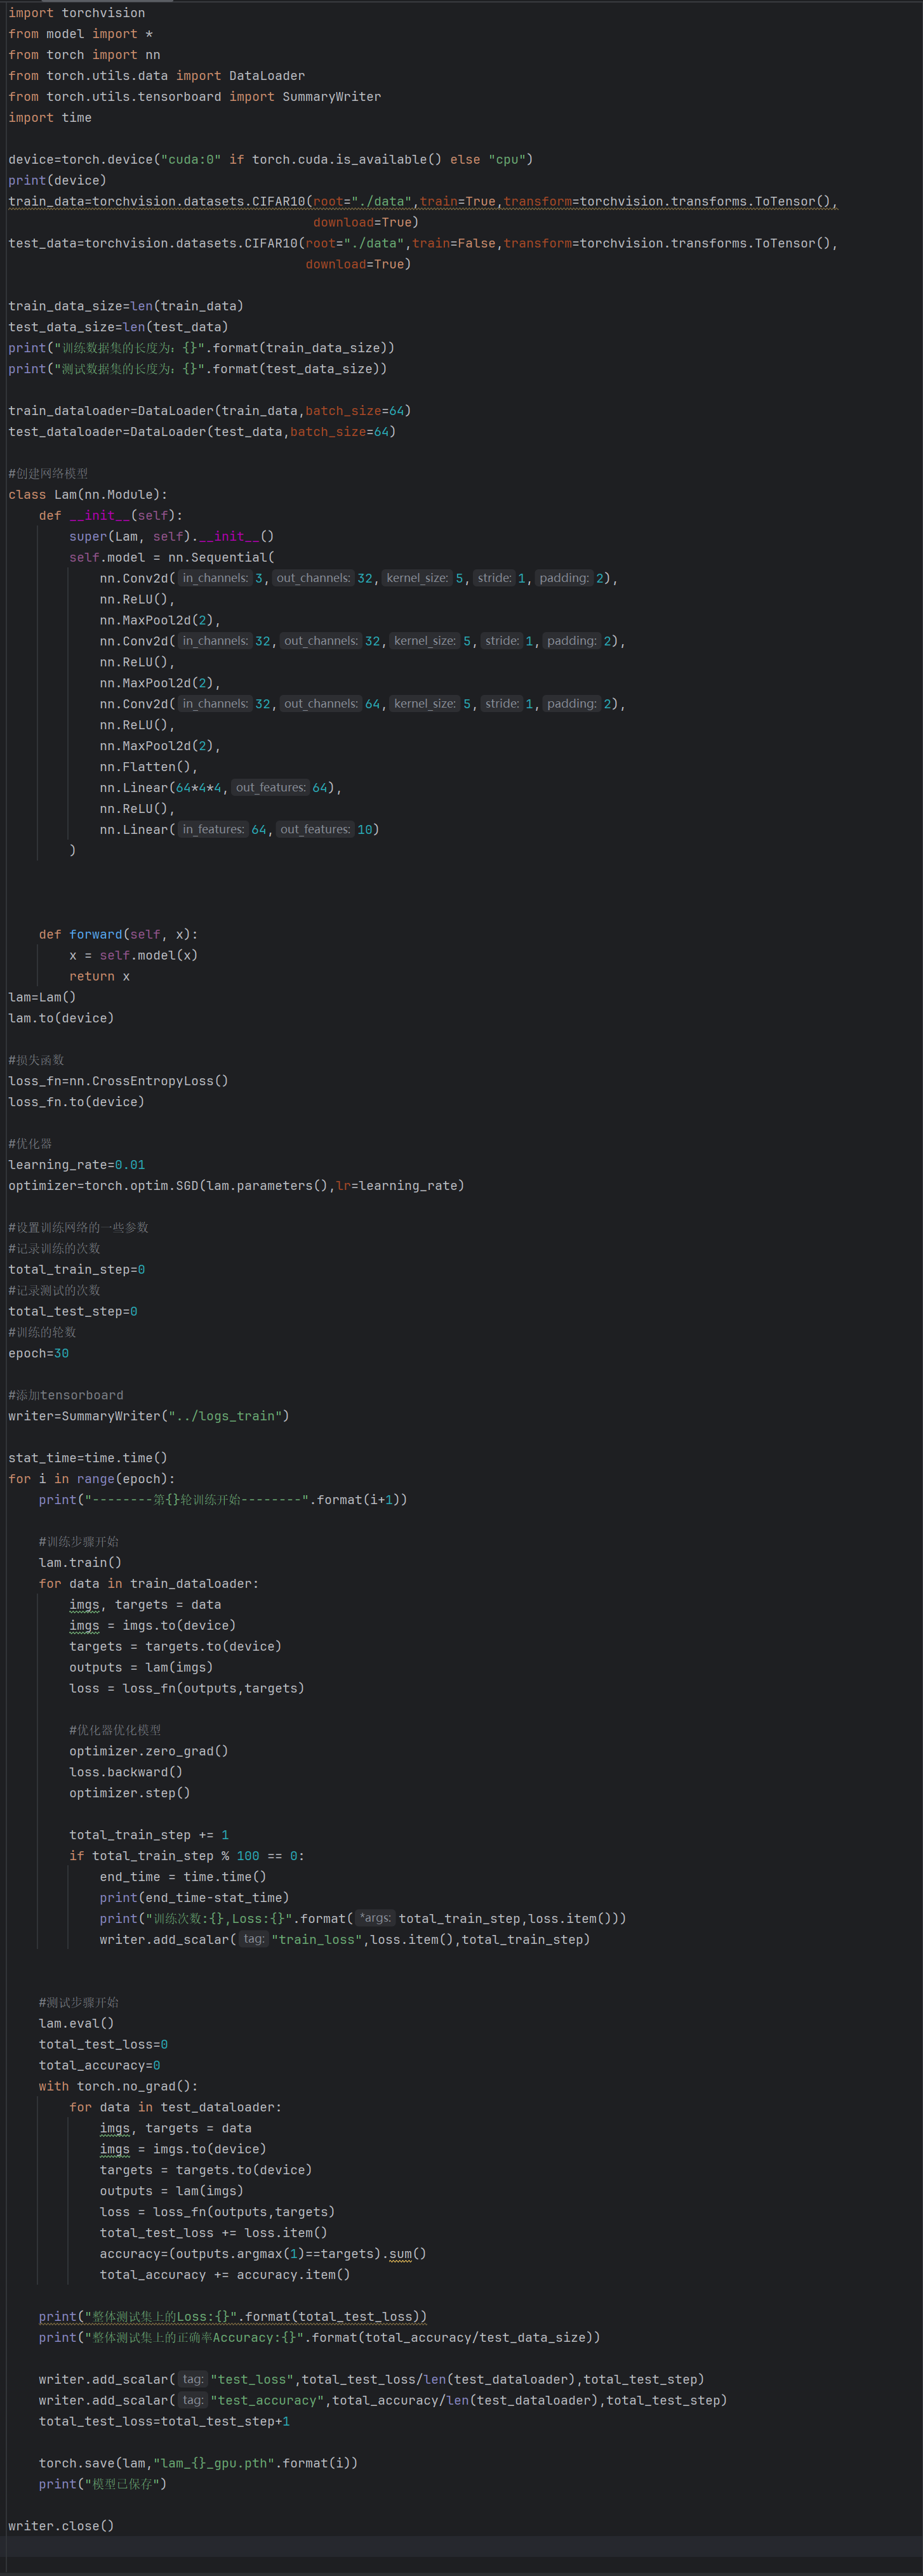Place cursor on "loss.backward()" line
Screen dimensions: 923x2576
tap(125, 1772)
